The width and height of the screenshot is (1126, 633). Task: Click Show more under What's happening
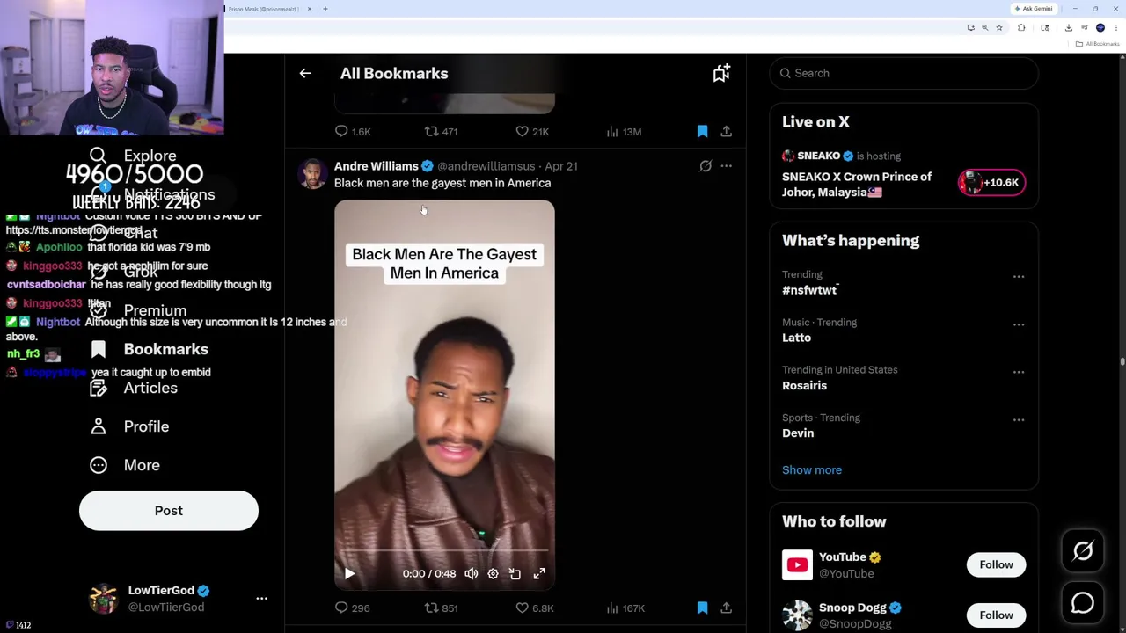click(812, 469)
